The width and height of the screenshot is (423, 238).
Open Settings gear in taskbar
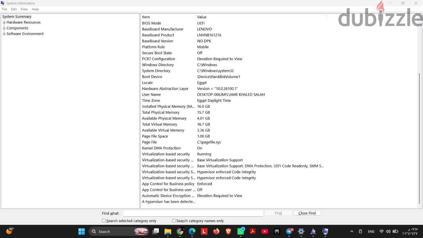coord(301,231)
